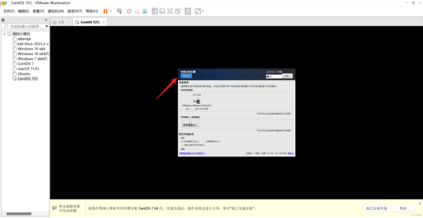The image size is (423, 218).
Task: Close the library panel with its X
Action: coord(46,20)
